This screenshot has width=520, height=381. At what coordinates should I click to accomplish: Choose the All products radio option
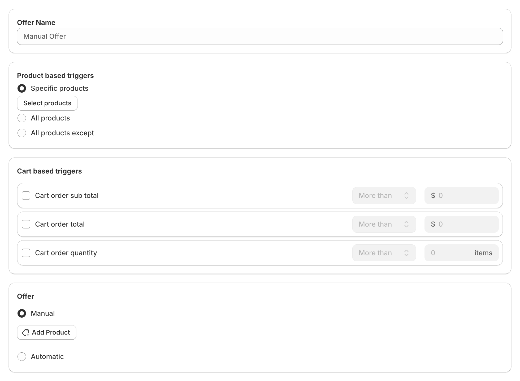22,118
